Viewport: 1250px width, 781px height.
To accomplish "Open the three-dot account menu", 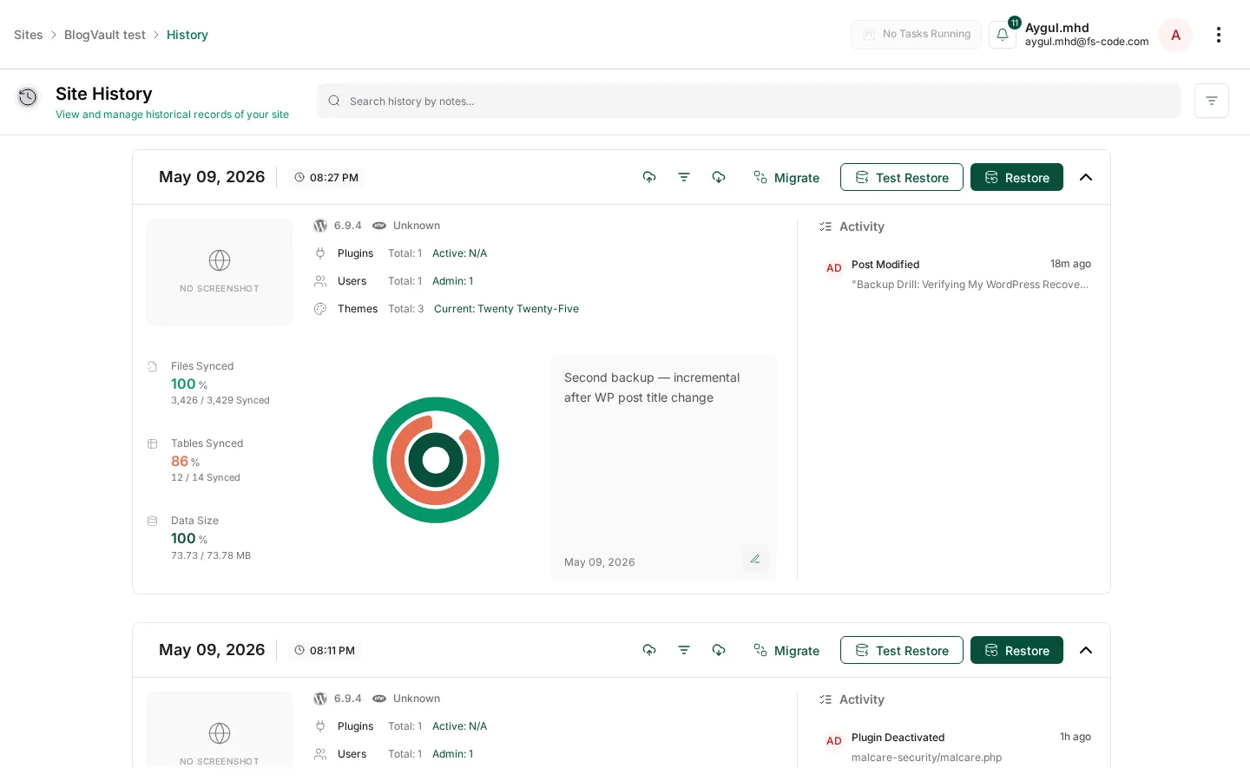I will tap(1219, 35).
